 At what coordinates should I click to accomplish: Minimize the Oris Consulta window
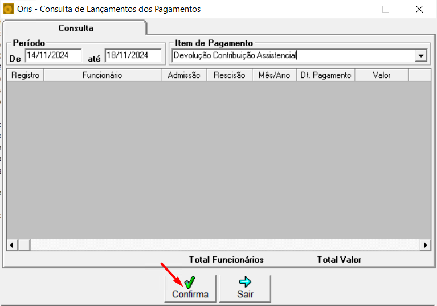pyautogui.click(x=353, y=9)
